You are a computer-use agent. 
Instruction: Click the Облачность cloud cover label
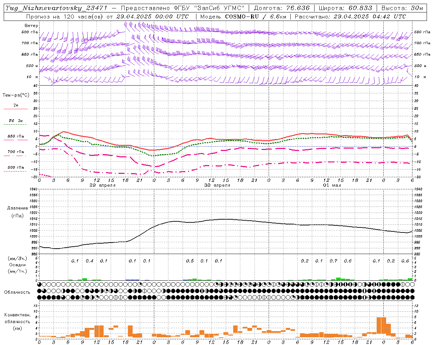coord(17,292)
